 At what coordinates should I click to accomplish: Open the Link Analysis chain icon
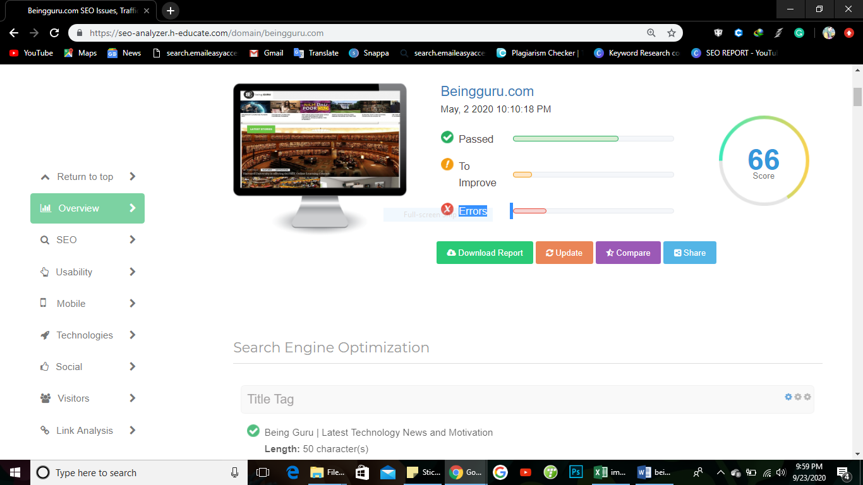click(44, 430)
